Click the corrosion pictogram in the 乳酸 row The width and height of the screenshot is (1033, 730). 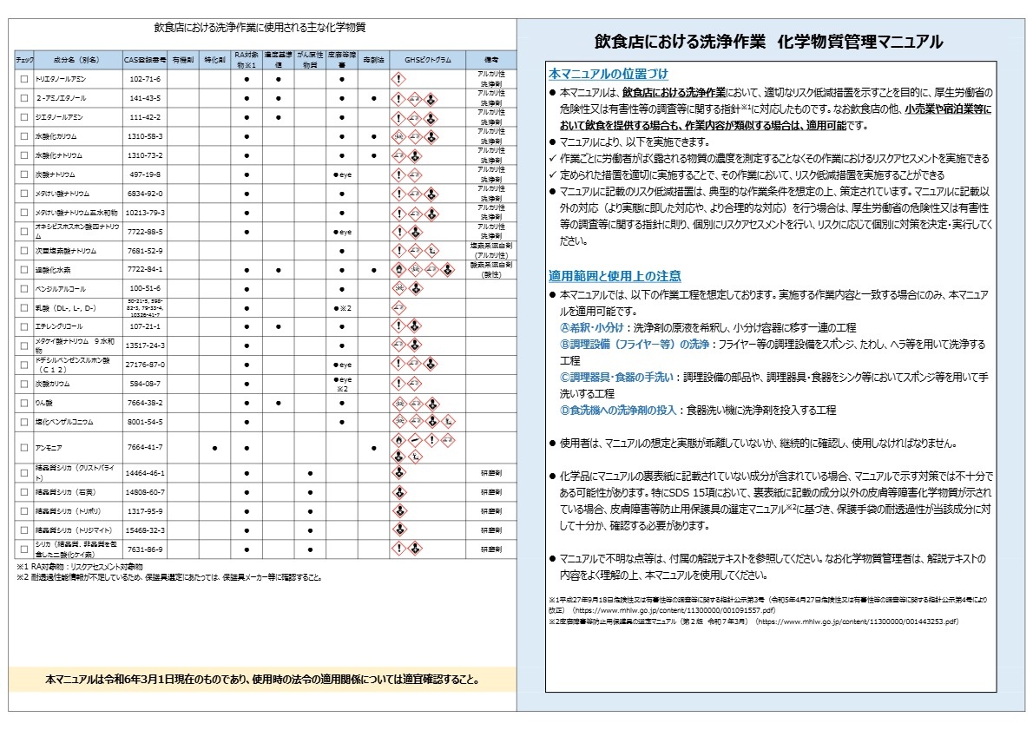398,307
